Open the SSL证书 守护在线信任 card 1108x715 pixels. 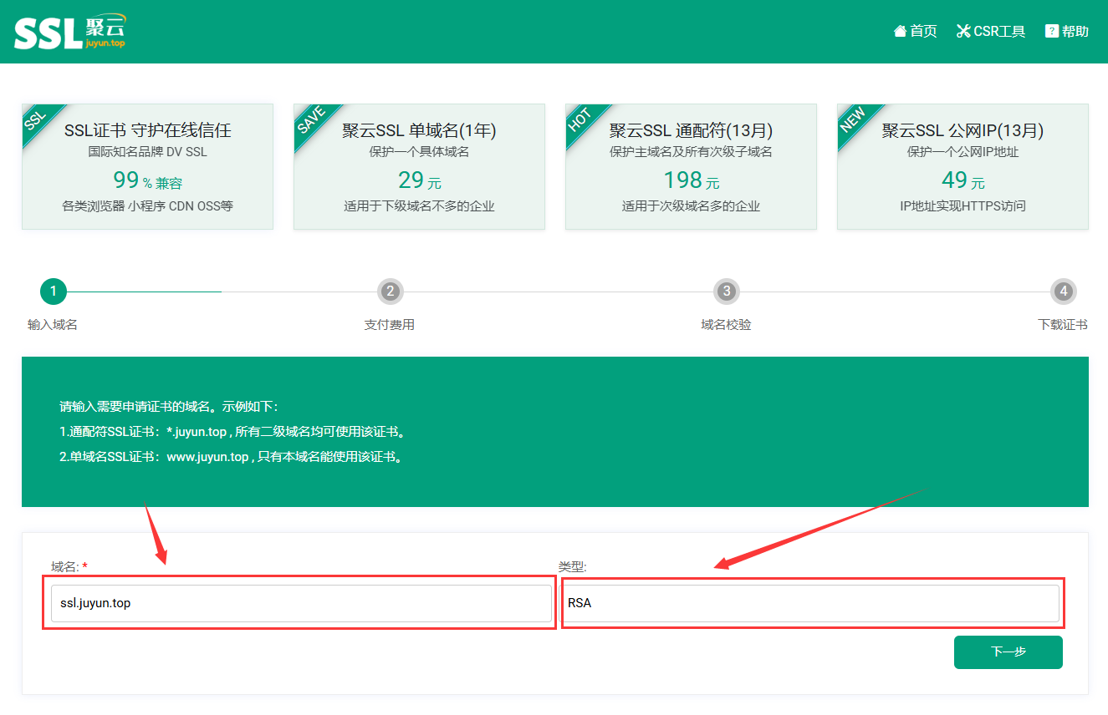[x=147, y=166]
